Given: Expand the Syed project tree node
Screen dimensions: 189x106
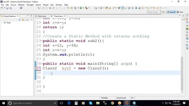Looking at the screenshot, I should click(2, 23).
